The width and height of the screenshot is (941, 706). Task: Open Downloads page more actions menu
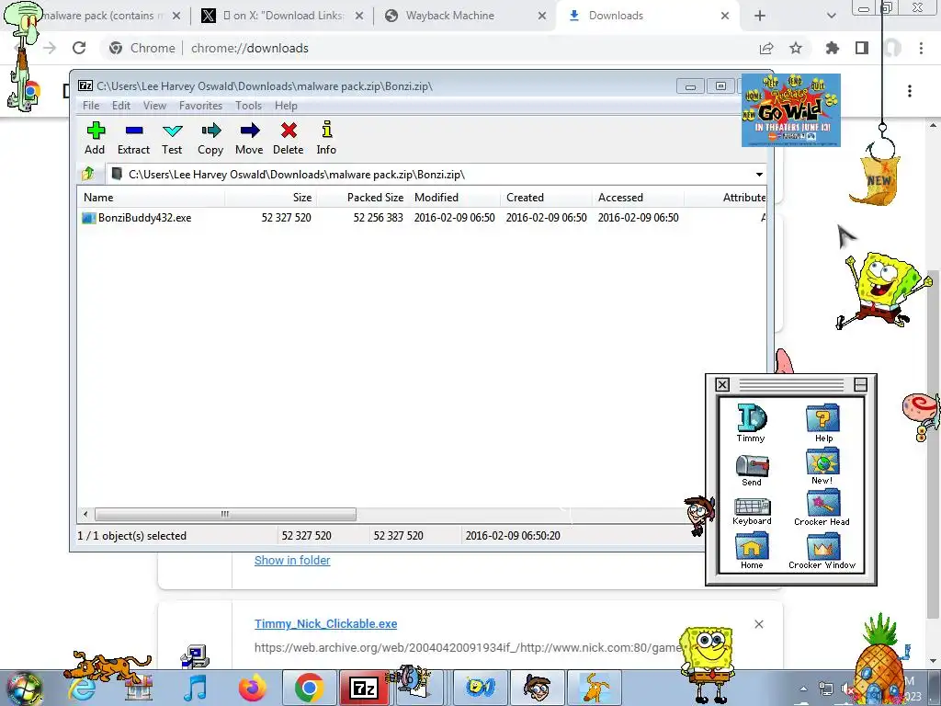point(910,91)
